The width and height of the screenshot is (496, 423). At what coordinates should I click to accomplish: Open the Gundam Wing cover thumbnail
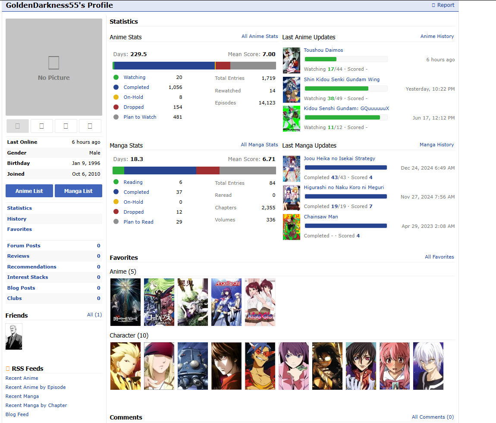(291, 90)
